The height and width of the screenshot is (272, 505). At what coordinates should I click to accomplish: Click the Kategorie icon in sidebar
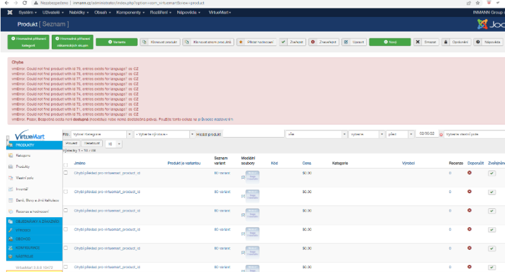[9, 155]
